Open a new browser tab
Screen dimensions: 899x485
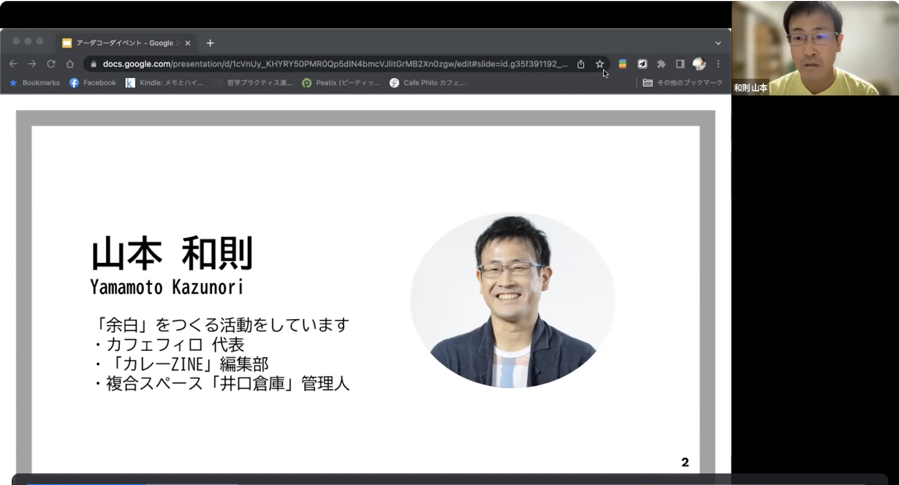coord(210,43)
